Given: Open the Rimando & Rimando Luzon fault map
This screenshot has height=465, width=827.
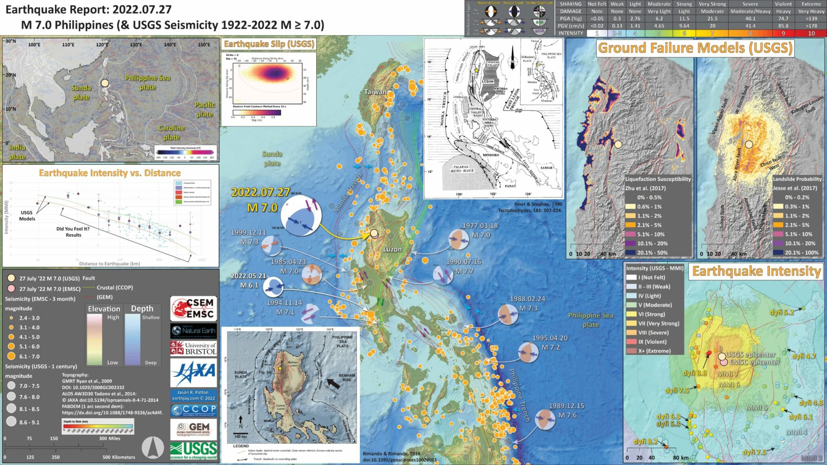Looking at the screenshot, I should (x=290, y=395).
